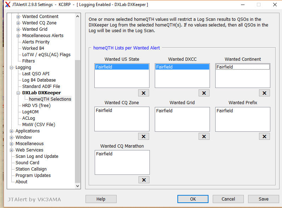Select the Miscellaneous Alerts tree label
The height and width of the screenshot is (208, 282).
[x=43, y=36]
